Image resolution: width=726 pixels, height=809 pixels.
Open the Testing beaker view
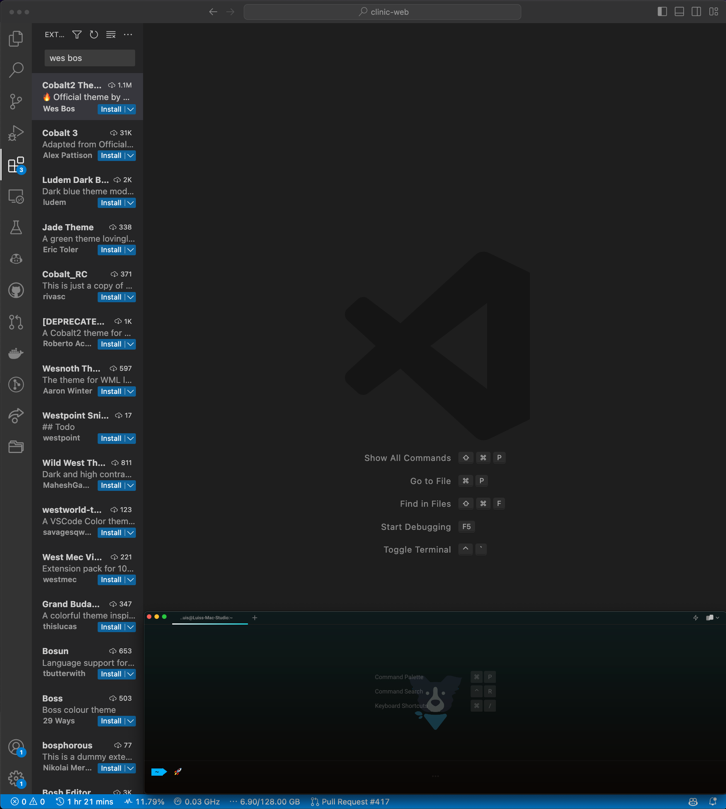pyautogui.click(x=16, y=227)
